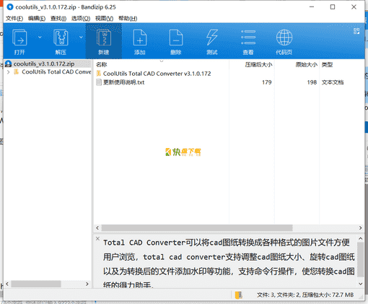Click the text file icon beside 更新使用说明.txt

point(99,82)
